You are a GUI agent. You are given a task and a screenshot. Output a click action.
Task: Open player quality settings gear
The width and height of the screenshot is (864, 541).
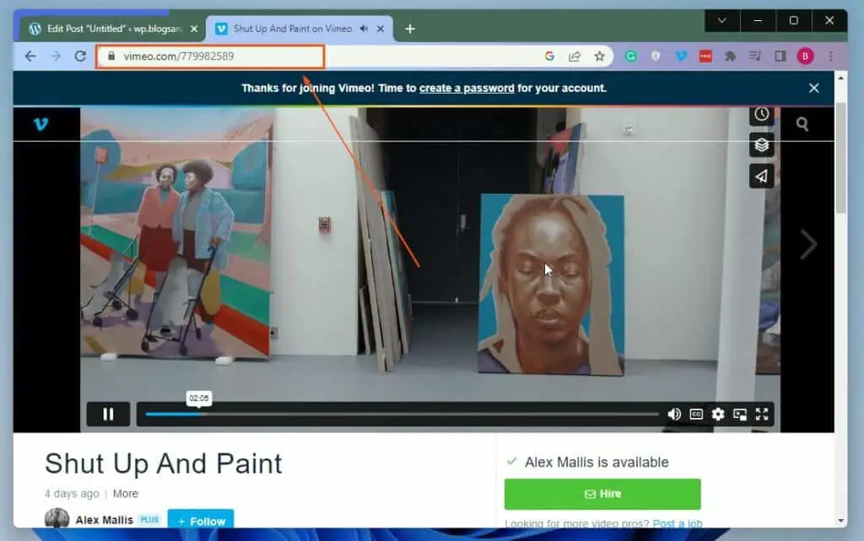(717, 414)
